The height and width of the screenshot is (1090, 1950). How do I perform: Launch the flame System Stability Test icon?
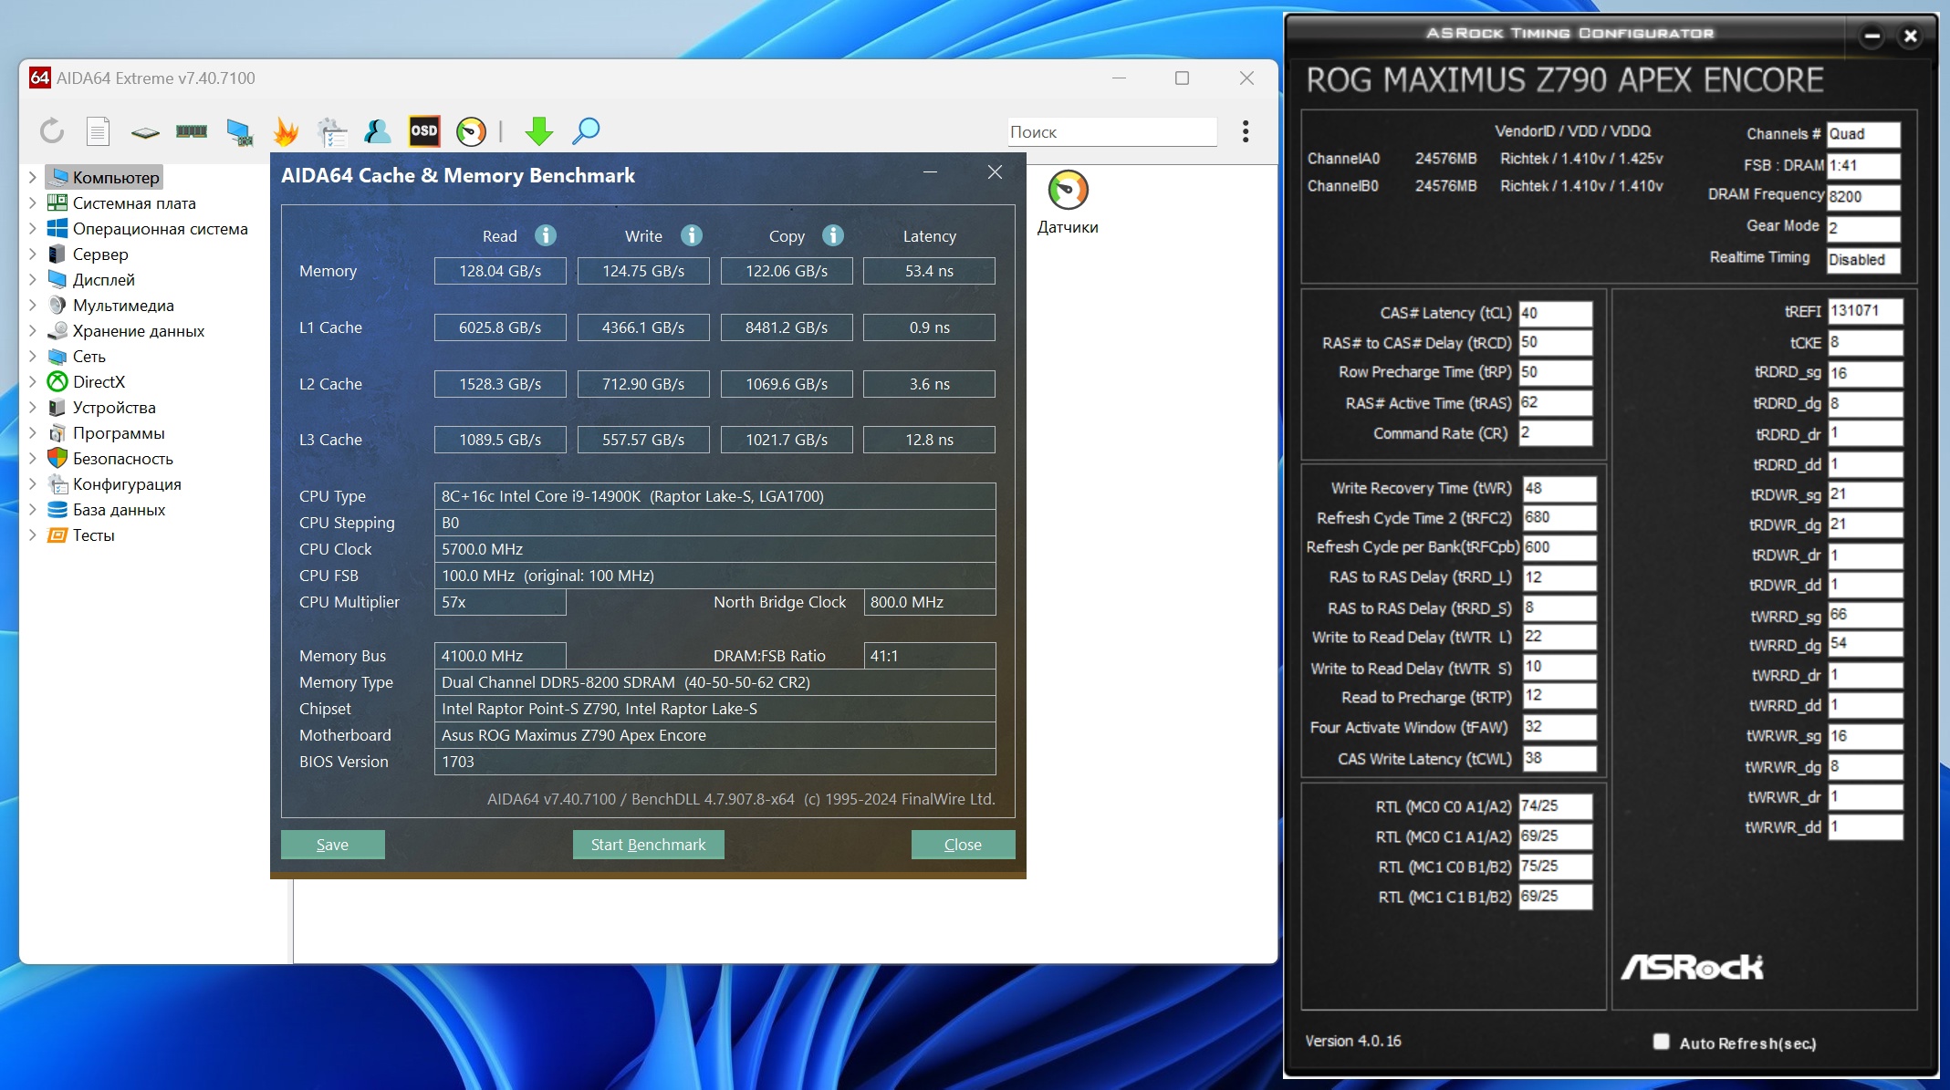[286, 131]
